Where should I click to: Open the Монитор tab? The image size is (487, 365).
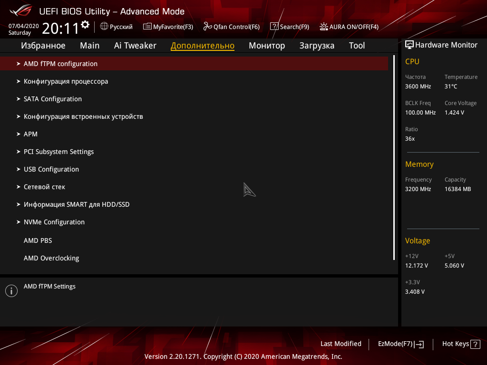(267, 46)
